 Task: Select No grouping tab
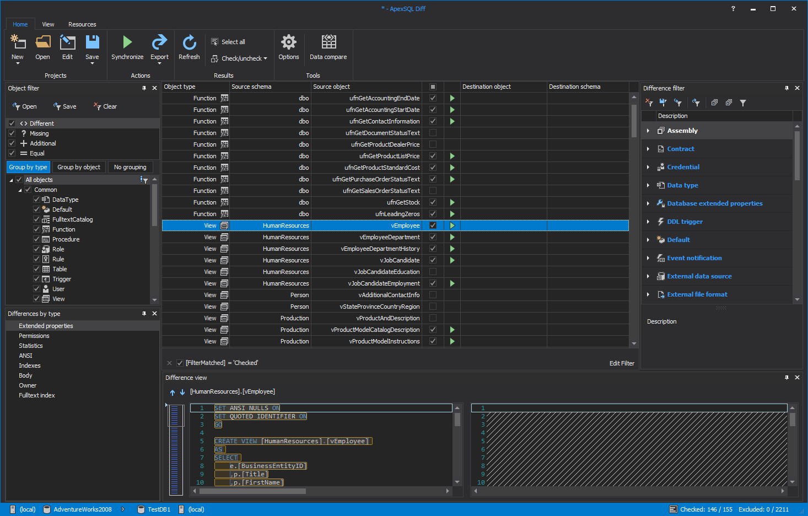tap(130, 167)
